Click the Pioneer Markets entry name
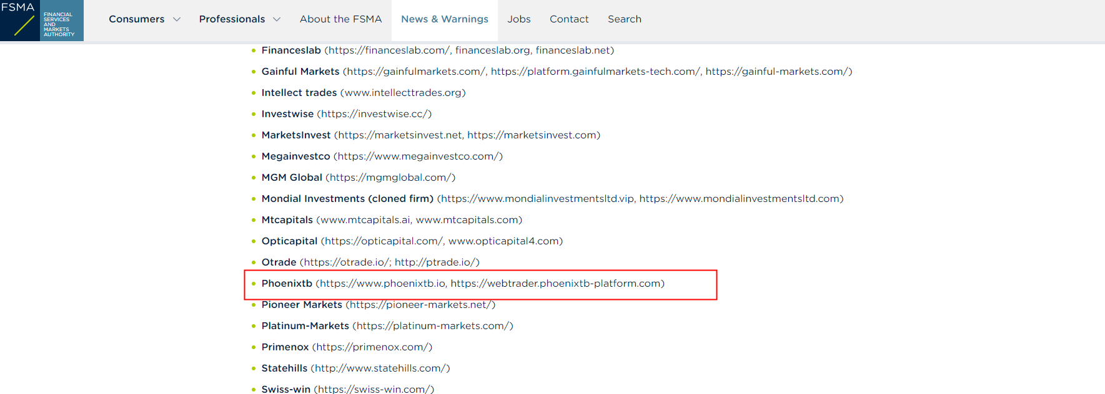This screenshot has height=394, width=1105. 302,305
